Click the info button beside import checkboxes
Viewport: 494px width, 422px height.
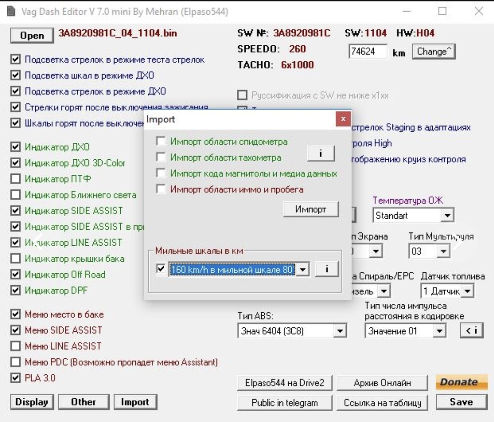coord(319,154)
